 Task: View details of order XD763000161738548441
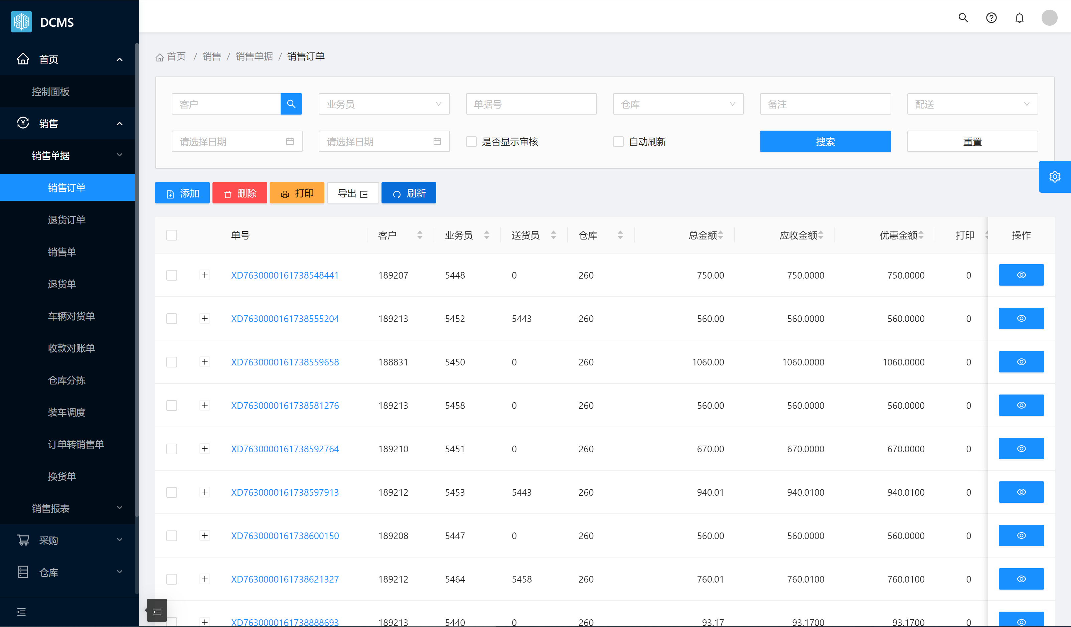click(1021, 275)
